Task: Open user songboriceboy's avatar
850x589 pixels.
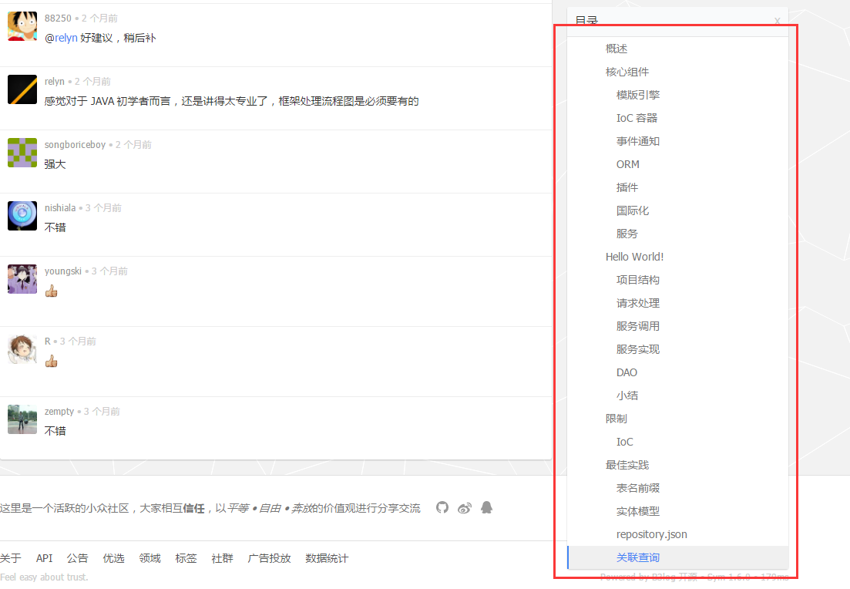Action: tap(22, 153)
